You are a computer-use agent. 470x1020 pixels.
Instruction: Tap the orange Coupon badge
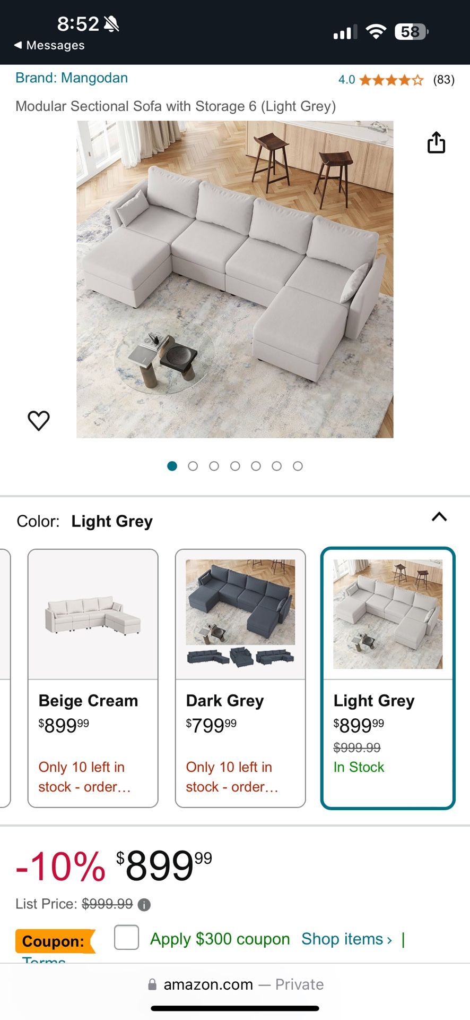click(54, 941)
